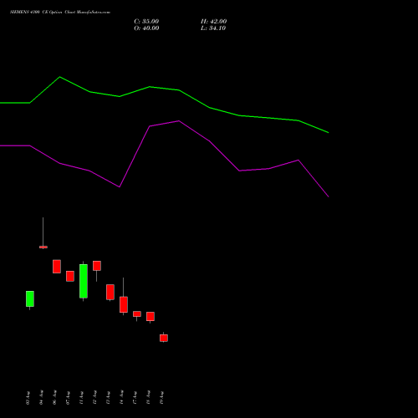This screenshot has width=418, height=418.
Task: Select the red candle above 18 Aug
Action: [150, 317]
